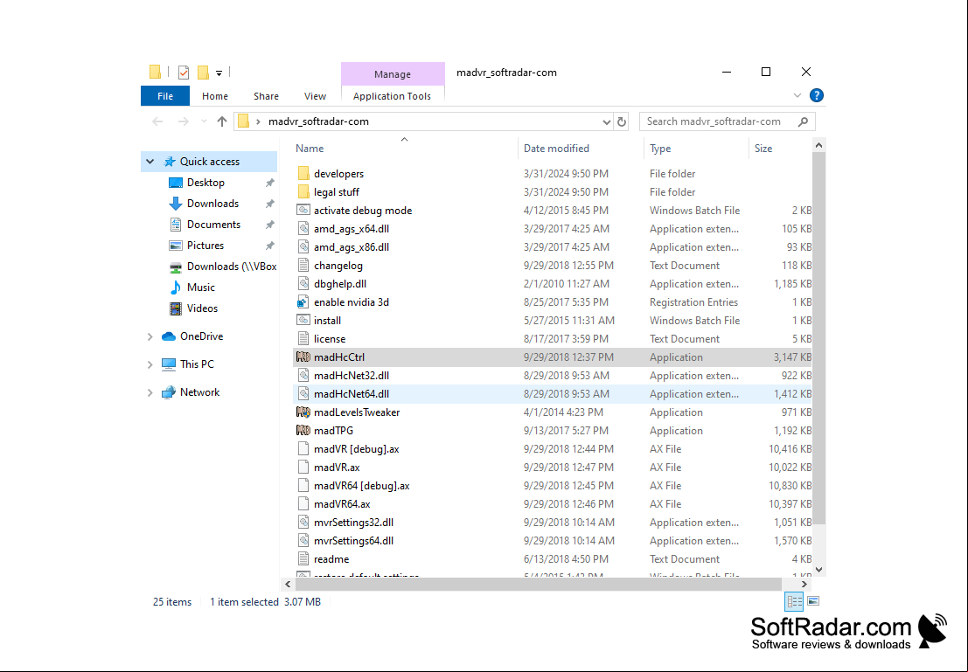Click the New folder icon in title bar
Image resolution: width=968 pixels, height=672 pixels.
pos(203,73)
